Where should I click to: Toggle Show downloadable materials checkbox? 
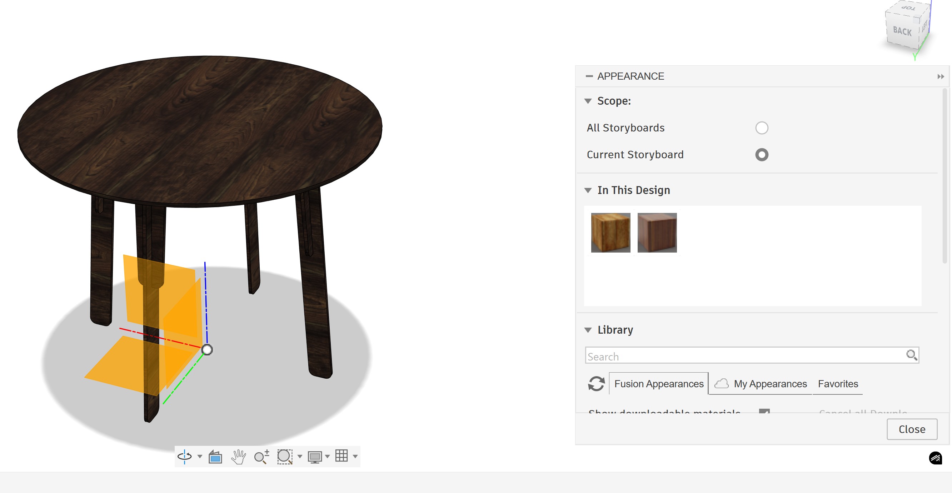pyautogui.click(x=764, y=411)
